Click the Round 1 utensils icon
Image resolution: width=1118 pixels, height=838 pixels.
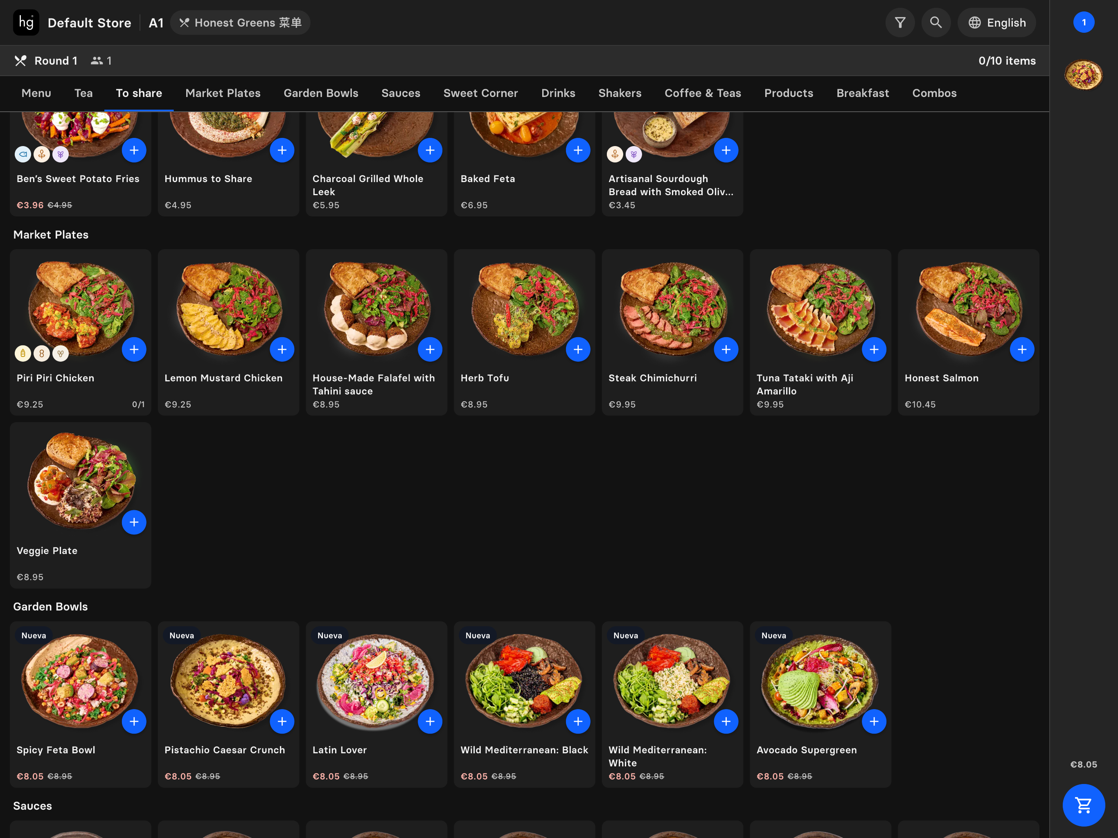(20, 61)
